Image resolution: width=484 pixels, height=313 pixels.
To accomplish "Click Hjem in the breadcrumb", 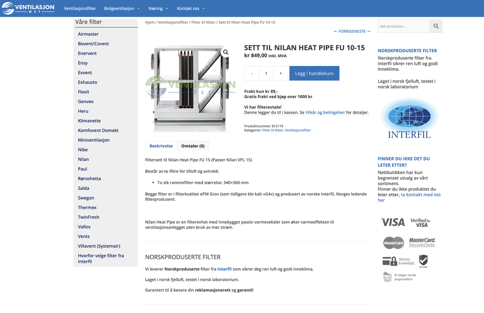I will tap(150, 22).
